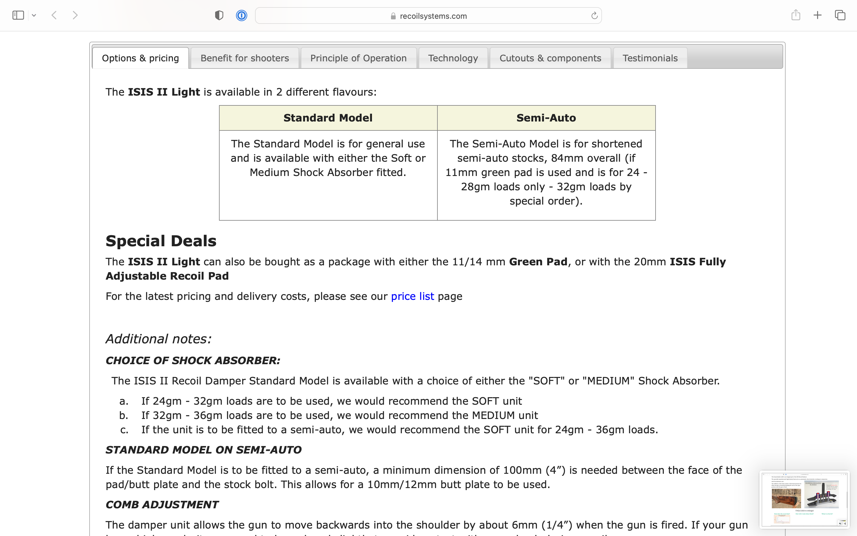Open the Cutouts & components tab
Viewport: 857px width, 536px height.
[550, 58]
